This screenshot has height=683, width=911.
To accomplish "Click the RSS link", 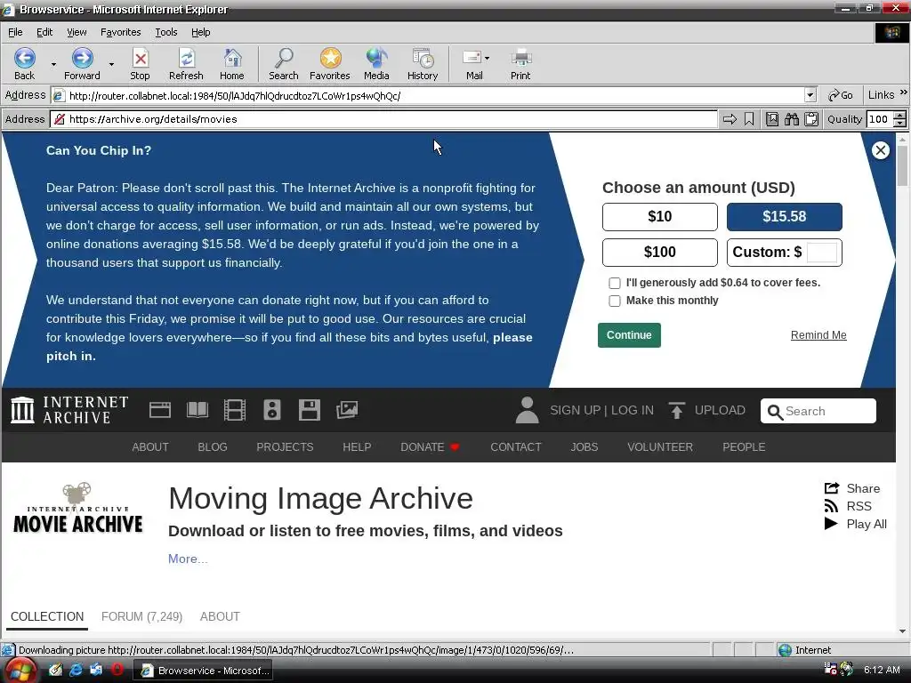I will tap(848, 506).
